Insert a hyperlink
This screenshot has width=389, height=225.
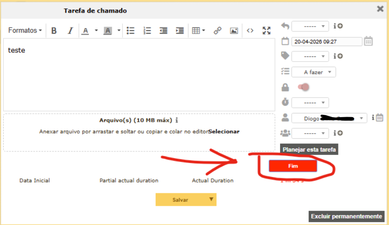pyautogui.click(x=217, y=30)
